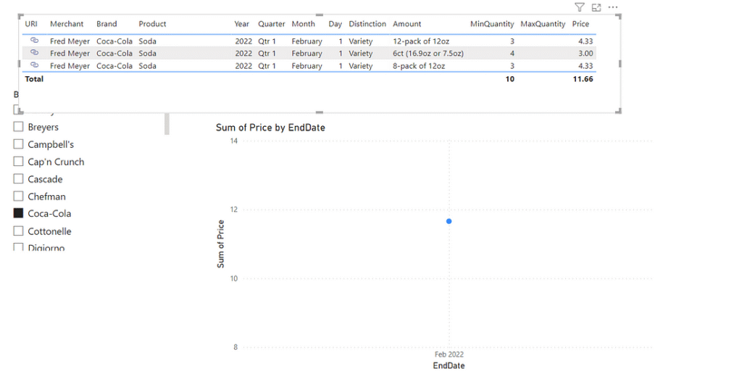The width and height of the screenshot is (742, 380).
Task: Sort table by Month column header
Action: tap(304, 24)
